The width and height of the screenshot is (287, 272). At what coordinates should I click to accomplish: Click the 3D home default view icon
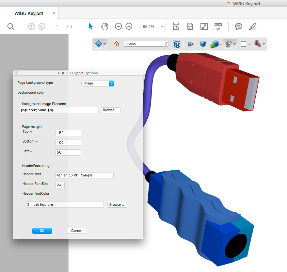tap(117, 44)
